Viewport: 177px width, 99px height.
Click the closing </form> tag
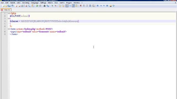click(14, 34)
